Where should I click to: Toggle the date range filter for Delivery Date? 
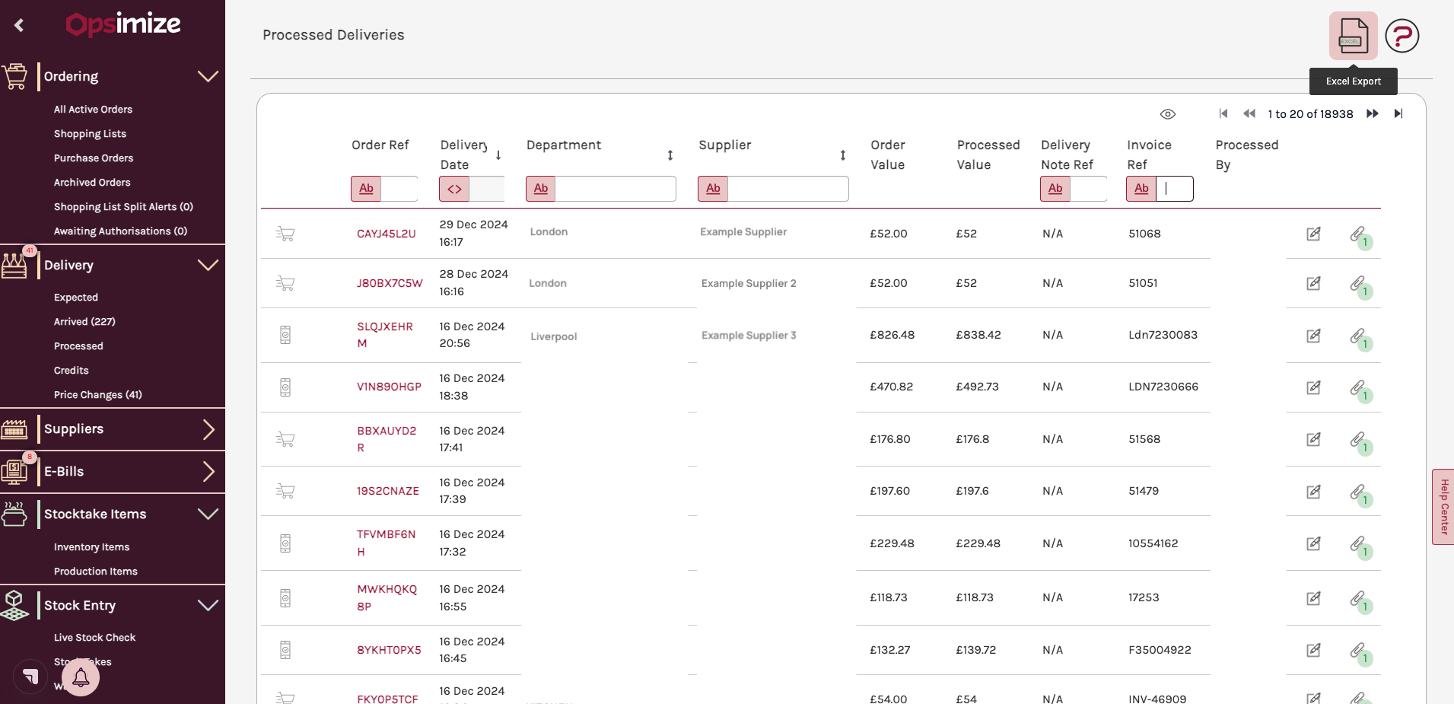(x=454, y=189)
